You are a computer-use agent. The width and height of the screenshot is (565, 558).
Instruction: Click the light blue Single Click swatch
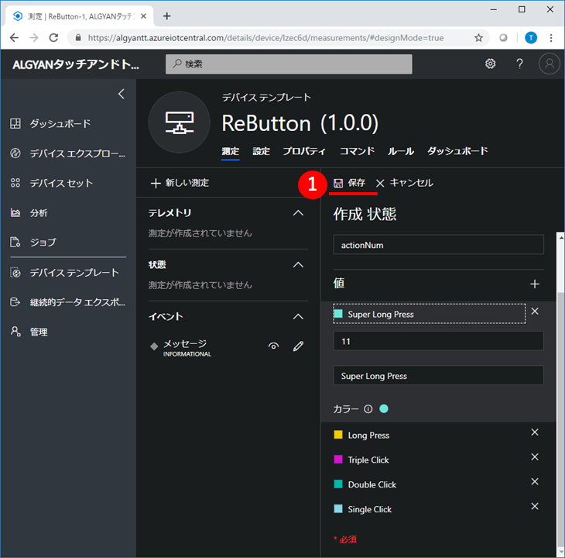[338, 508]
